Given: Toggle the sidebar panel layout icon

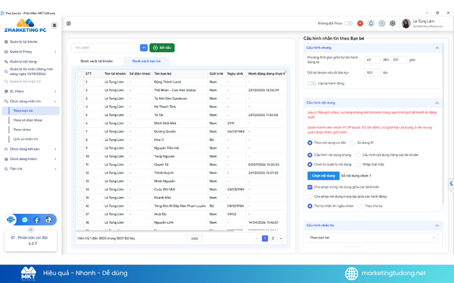Looking at the screenshot, I should 69,23.
